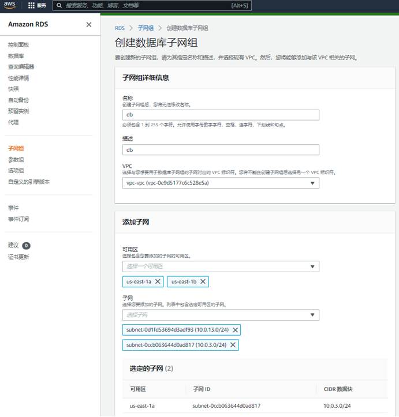Select the 10.0.3.0/24 table cell
The image size is (399, 417).
(337, 406)
